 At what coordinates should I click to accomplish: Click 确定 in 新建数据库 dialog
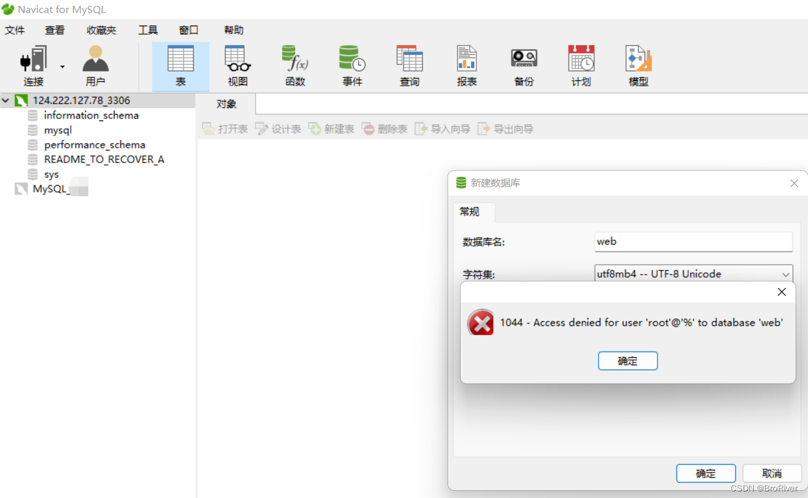pos(706,474)
